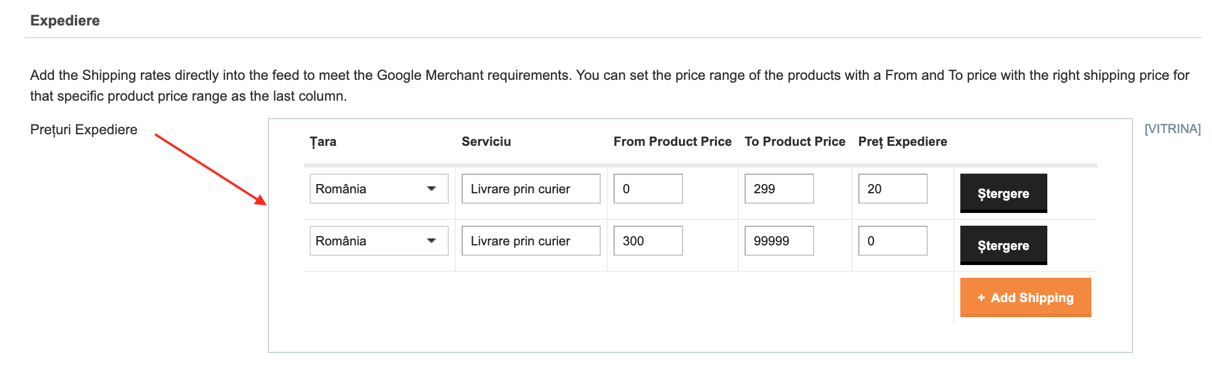Click the [VITRINA] scope label
The image size is (1212, 375).
coord(1172,128)
